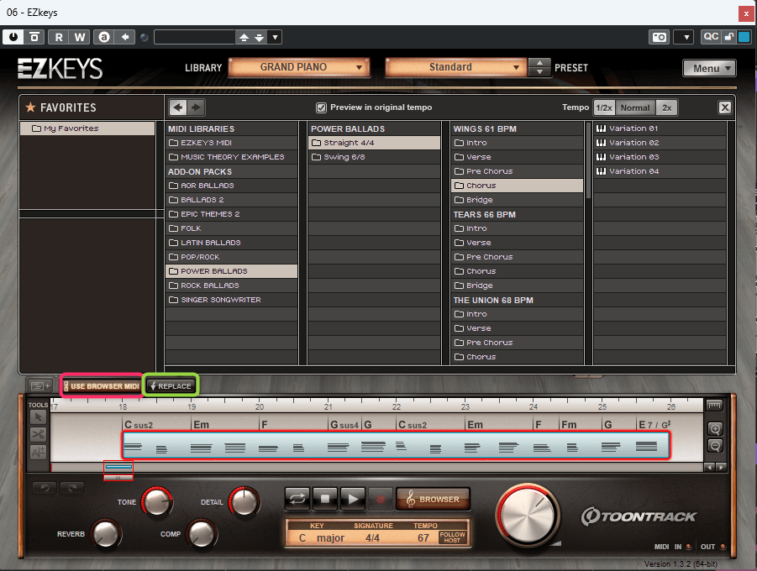
Task: Open SINGER SONGWRITER pack
Action: point(231,300)
